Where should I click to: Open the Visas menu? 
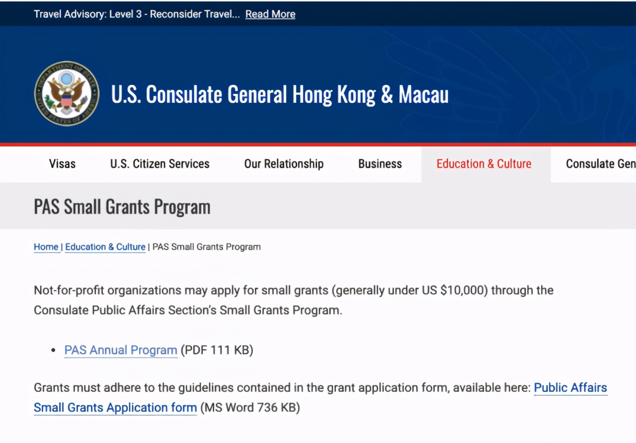click(x=63, y=164)
